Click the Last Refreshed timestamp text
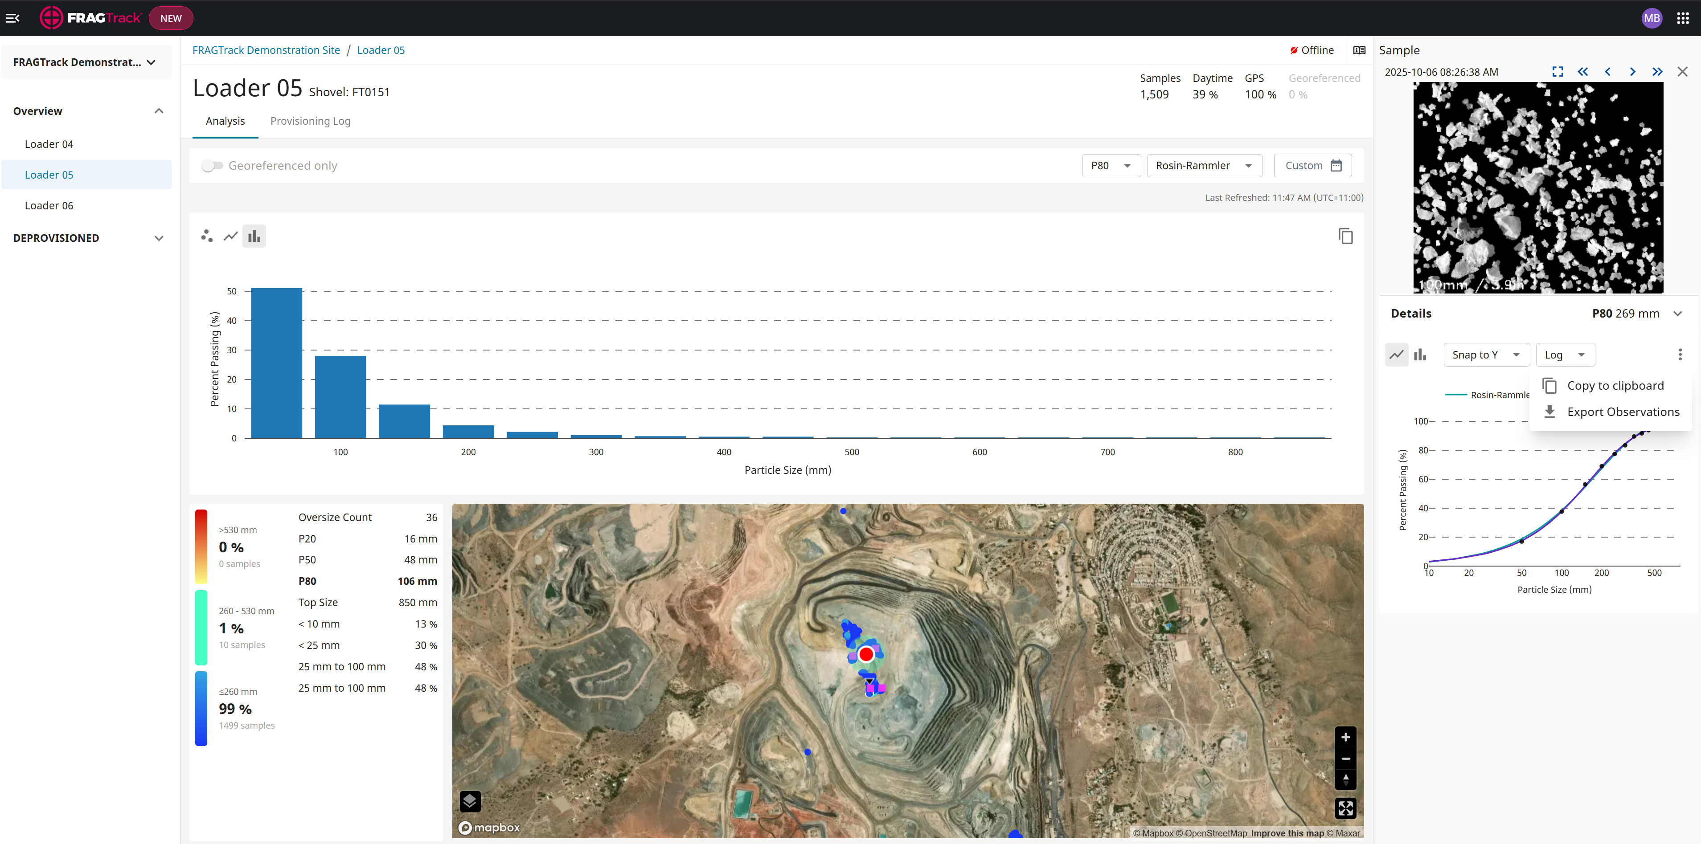 pyautogui.click(x=1284, y=198)
